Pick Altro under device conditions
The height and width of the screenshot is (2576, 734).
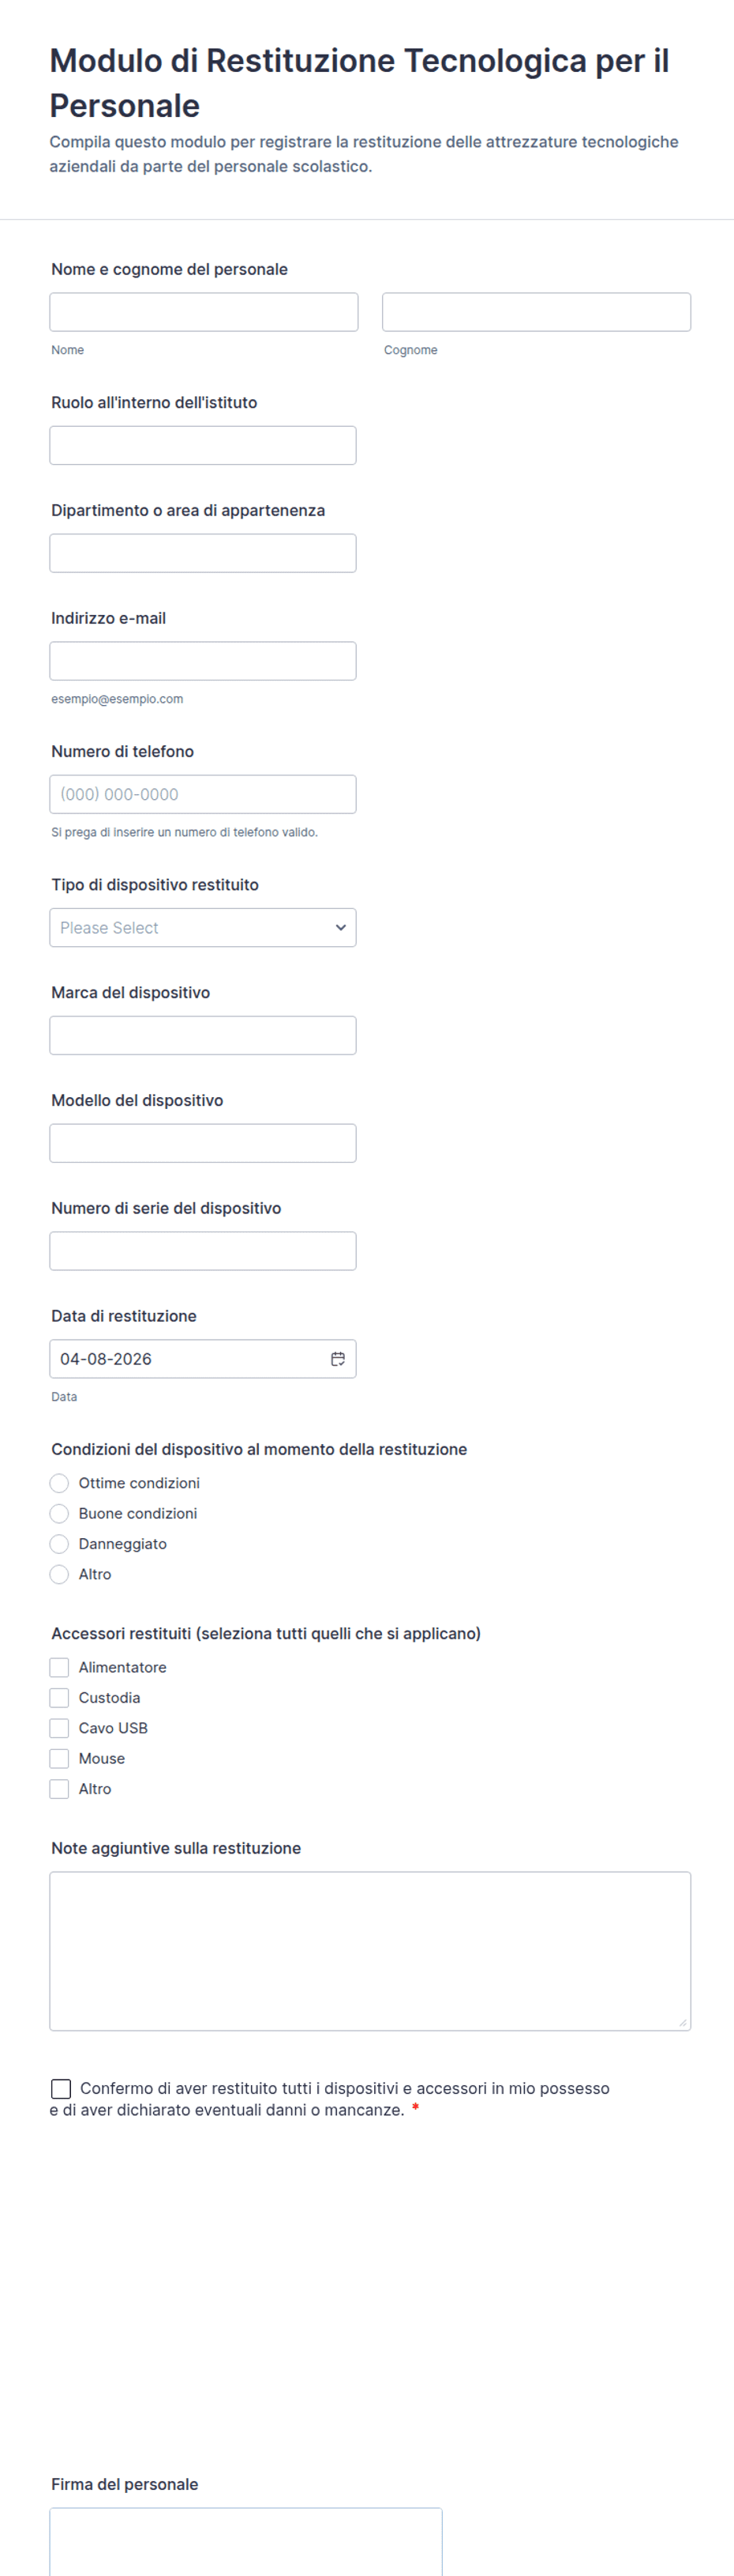point(60,1574)
